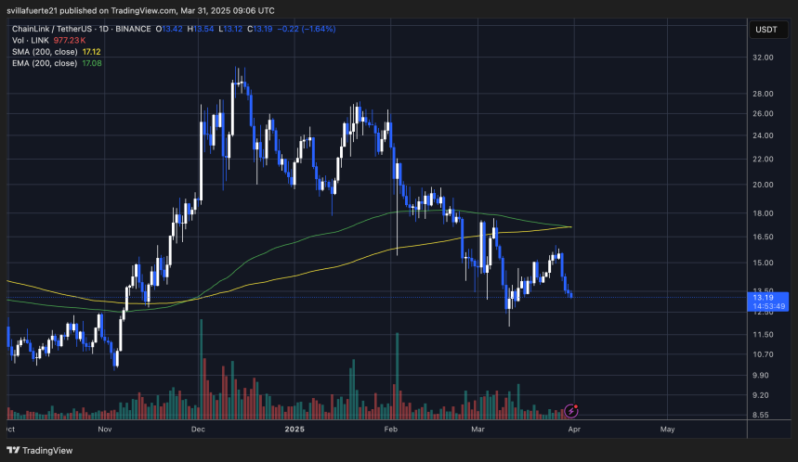Select the Vol · LINK indicator legend
The height and width of the screenshot is (462, 798).
tap(27, 41)
